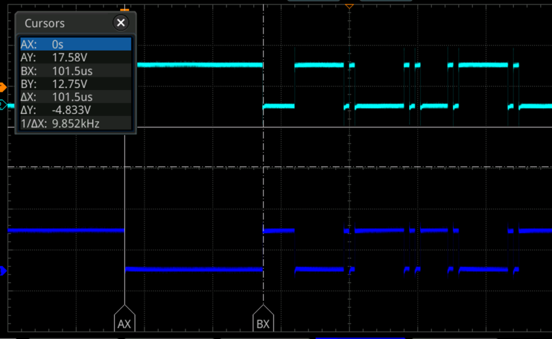
Task: Select the 1/ΔX: 9.852kHz row
Action: [x=75, y=123]
